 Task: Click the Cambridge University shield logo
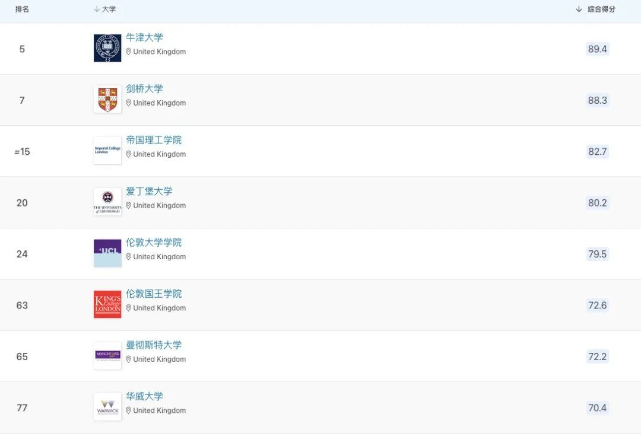coord(107,98)
